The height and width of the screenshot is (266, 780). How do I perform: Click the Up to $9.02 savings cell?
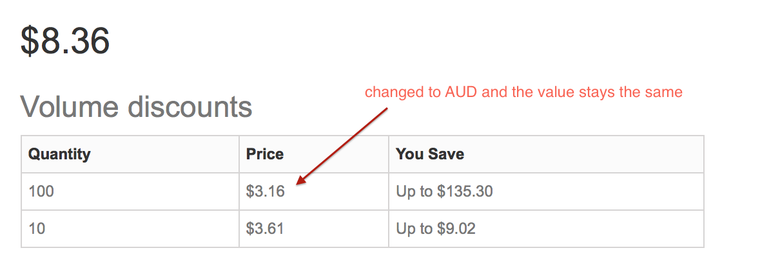click(436, 228)
